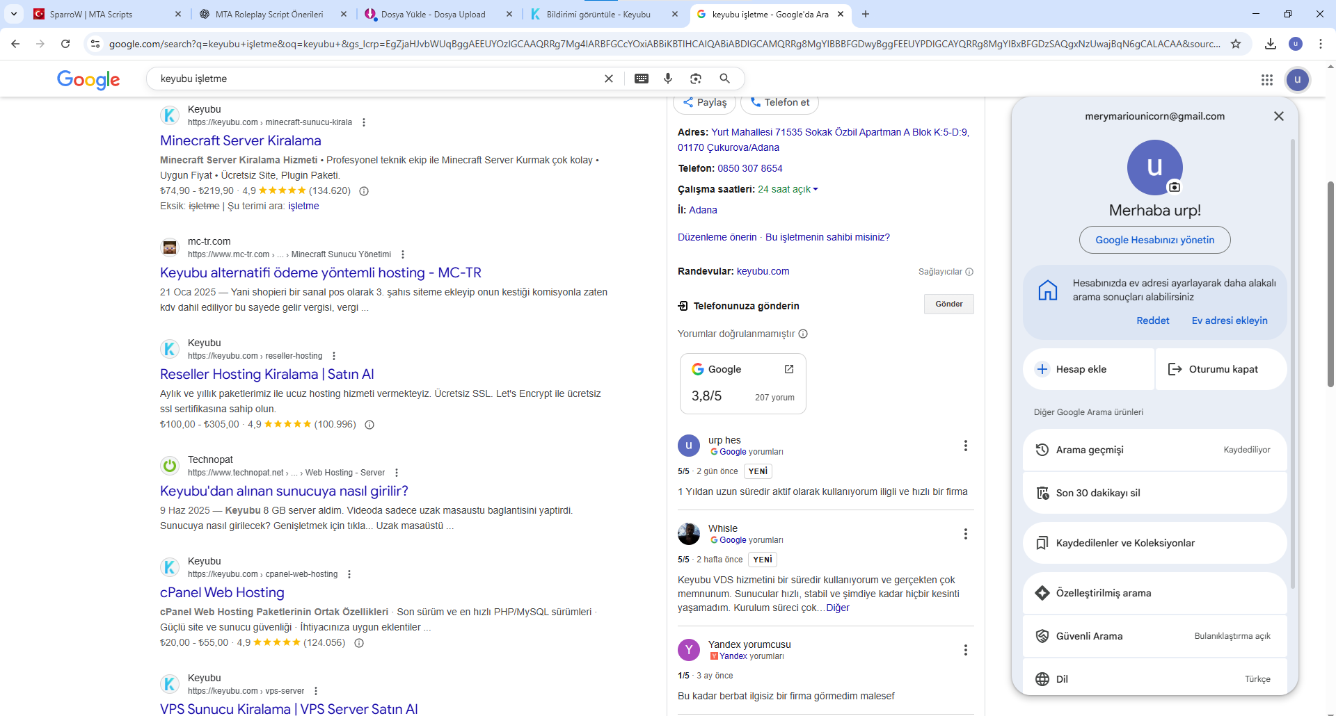Screen dimensions: 1336x716
Task: Open Kaydedilenler ve Koleksiyonlar
Action: point(1155,543)
